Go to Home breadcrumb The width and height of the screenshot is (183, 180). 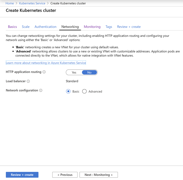point(10,3)
